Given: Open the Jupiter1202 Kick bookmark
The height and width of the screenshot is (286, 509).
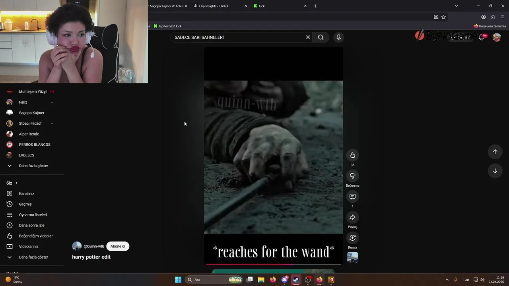Looking at the screenshot, I should (x=167, y=26).
